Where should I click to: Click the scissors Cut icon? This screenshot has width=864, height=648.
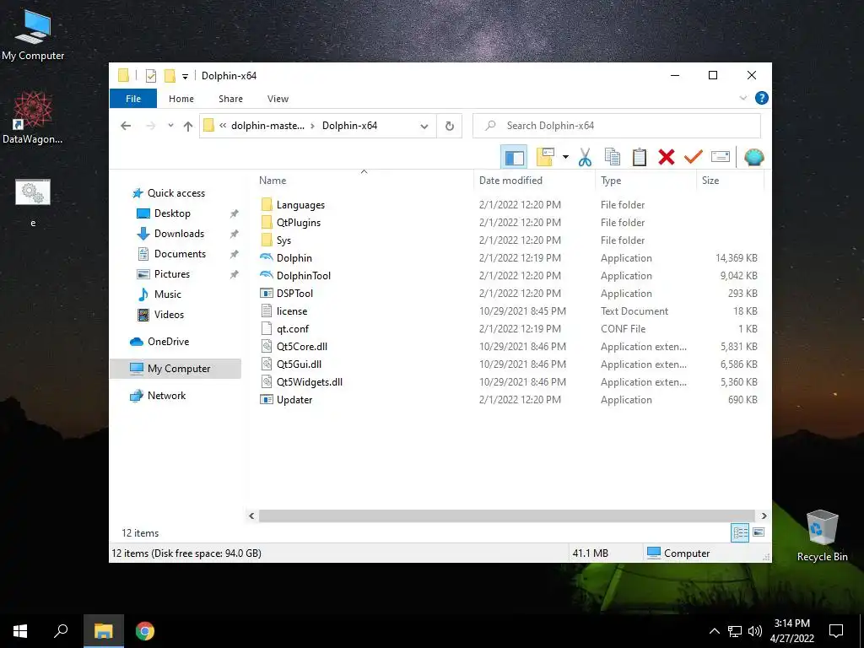point(586,158)
